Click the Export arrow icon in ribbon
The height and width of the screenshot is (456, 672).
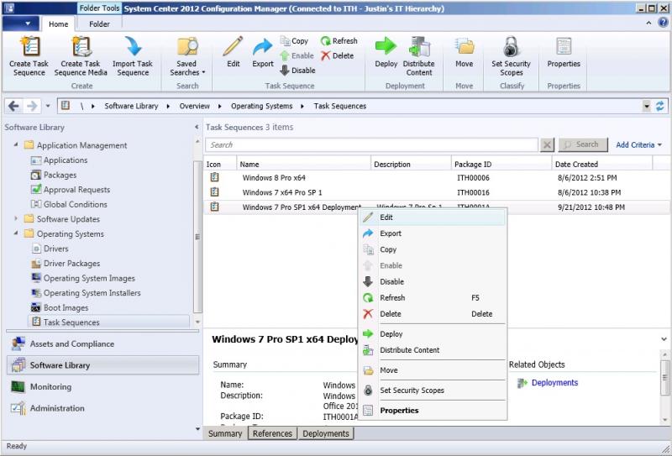[x=262, y=46]
